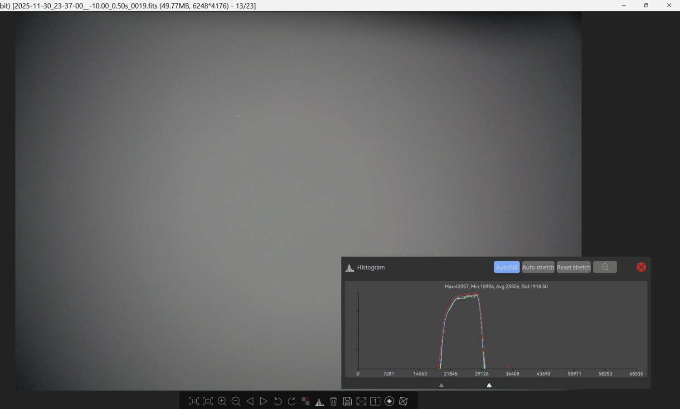Close the image viewer window

669,5
